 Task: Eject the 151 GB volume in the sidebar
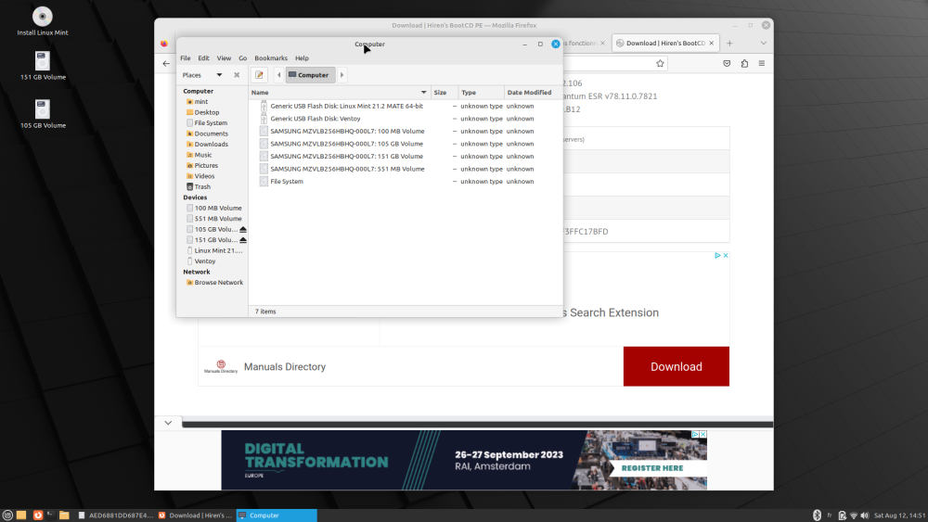pyautogui.click(x=242, y=240)
